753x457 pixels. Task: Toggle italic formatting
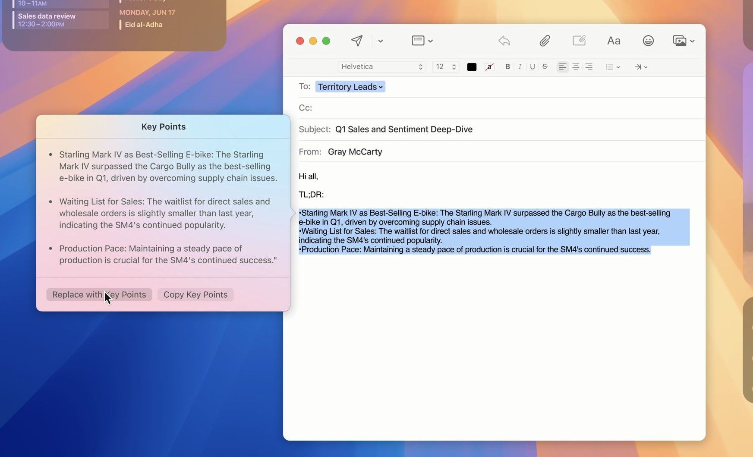coord(520,67)
